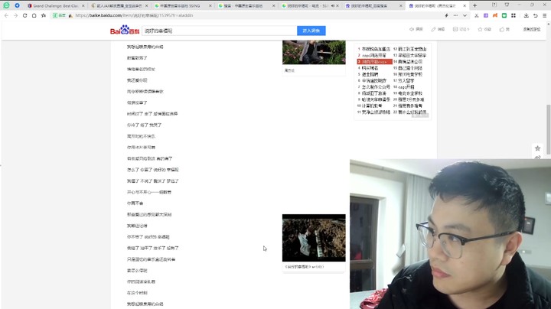
Task: Click the header link at far right
Action: click(x=532, y=30)
